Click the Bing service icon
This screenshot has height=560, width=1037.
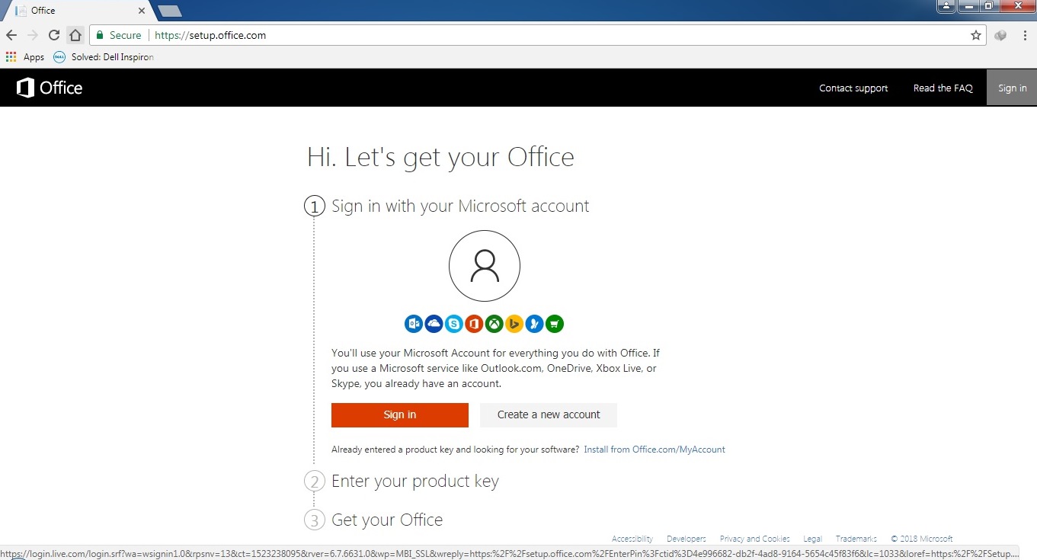click(x=514, y=324)
